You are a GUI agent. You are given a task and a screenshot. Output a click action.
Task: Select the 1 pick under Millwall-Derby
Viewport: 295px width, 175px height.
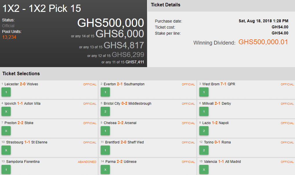click(x=204, y=112)
